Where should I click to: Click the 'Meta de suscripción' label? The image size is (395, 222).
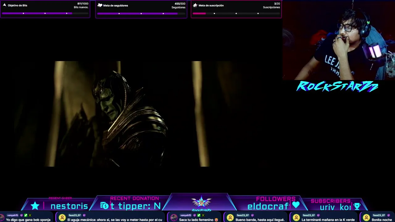(211, 6)
